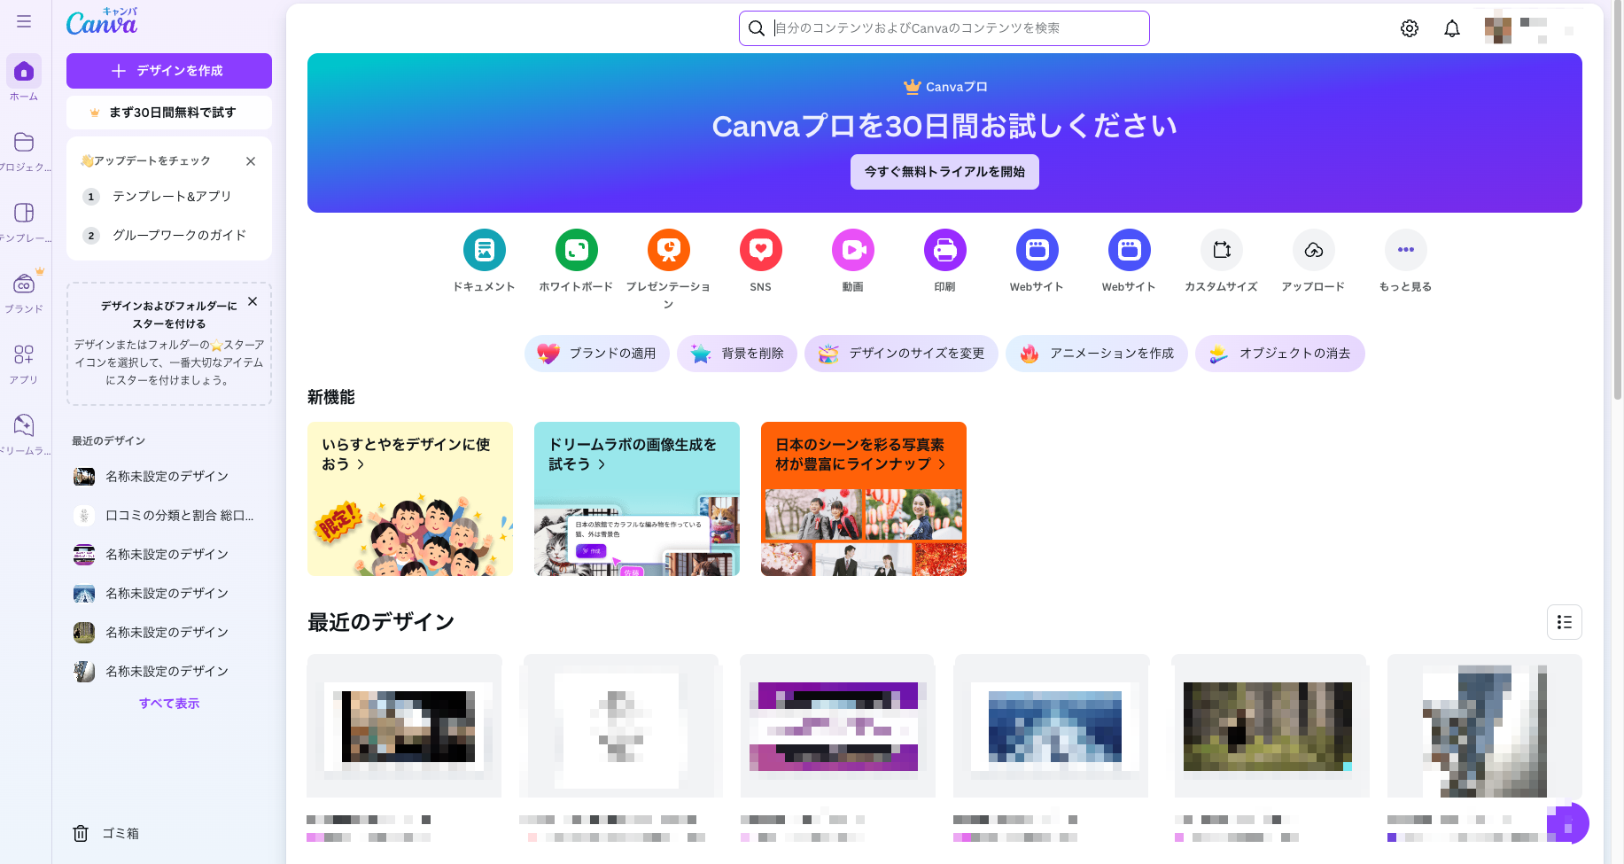This screenshot has height=864, width=1624.
Task: Select the カスタムサイズ icon
Action: (1222, 250)
